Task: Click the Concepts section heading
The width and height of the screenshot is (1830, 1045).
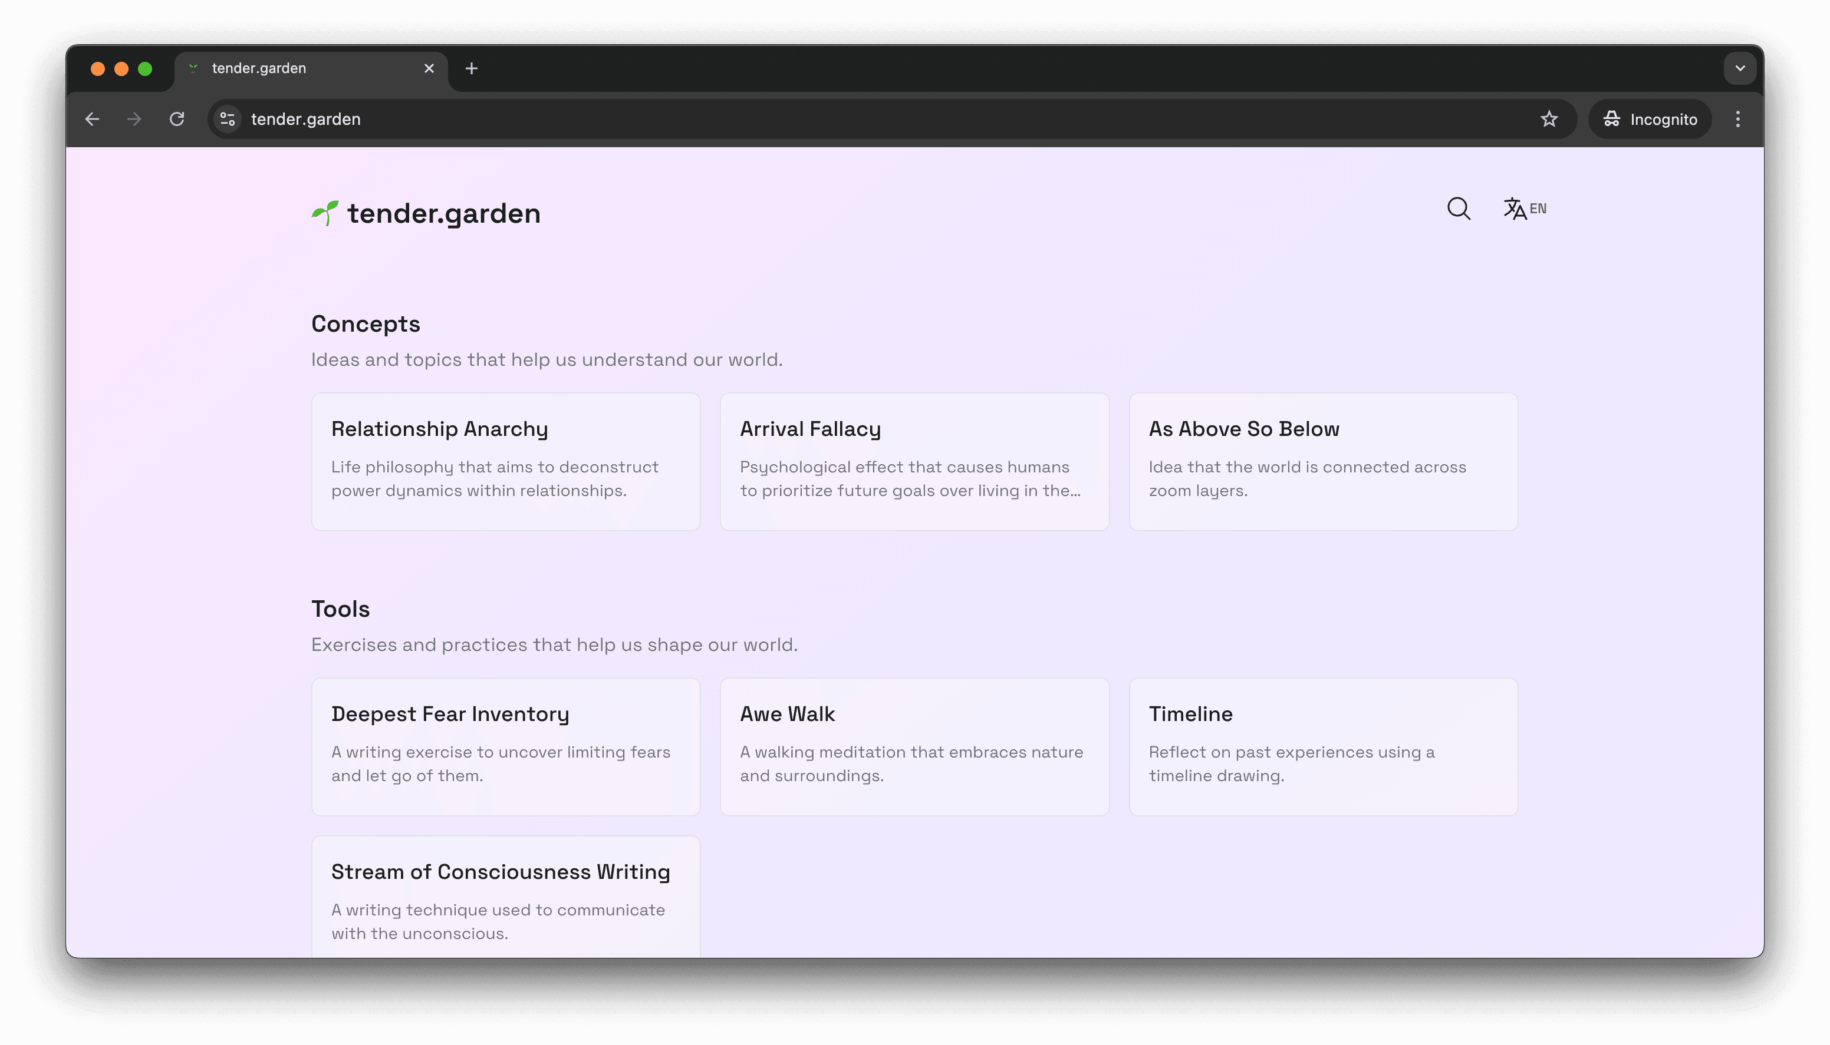Action: coord(366,324)
